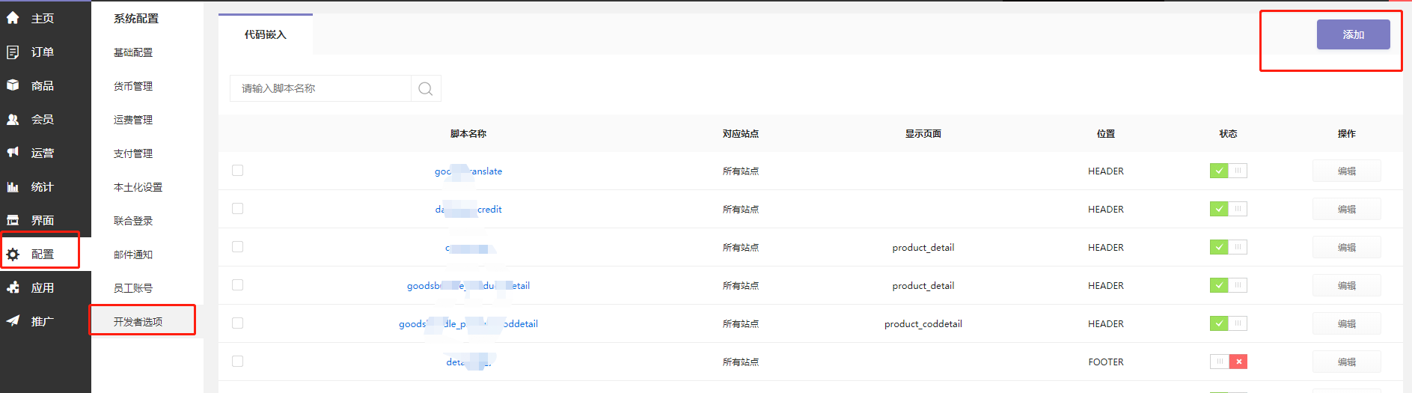Open the 商品 products box icon
Screen dimensions: 1412x393
[x=13, y=85]
